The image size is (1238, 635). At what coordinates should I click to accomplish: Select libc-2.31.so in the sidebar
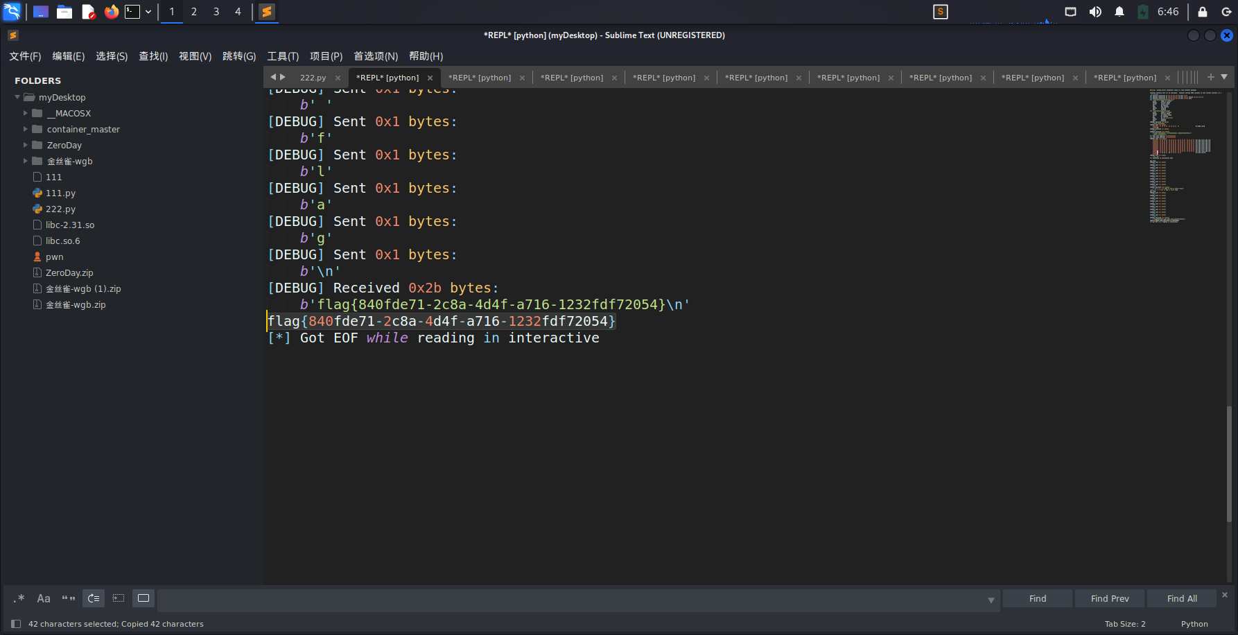click(x=69, y=225)
